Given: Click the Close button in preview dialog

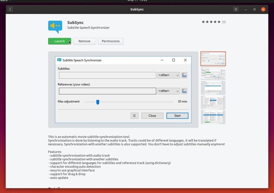Looking at the screenshot, I should pos(152,116).
